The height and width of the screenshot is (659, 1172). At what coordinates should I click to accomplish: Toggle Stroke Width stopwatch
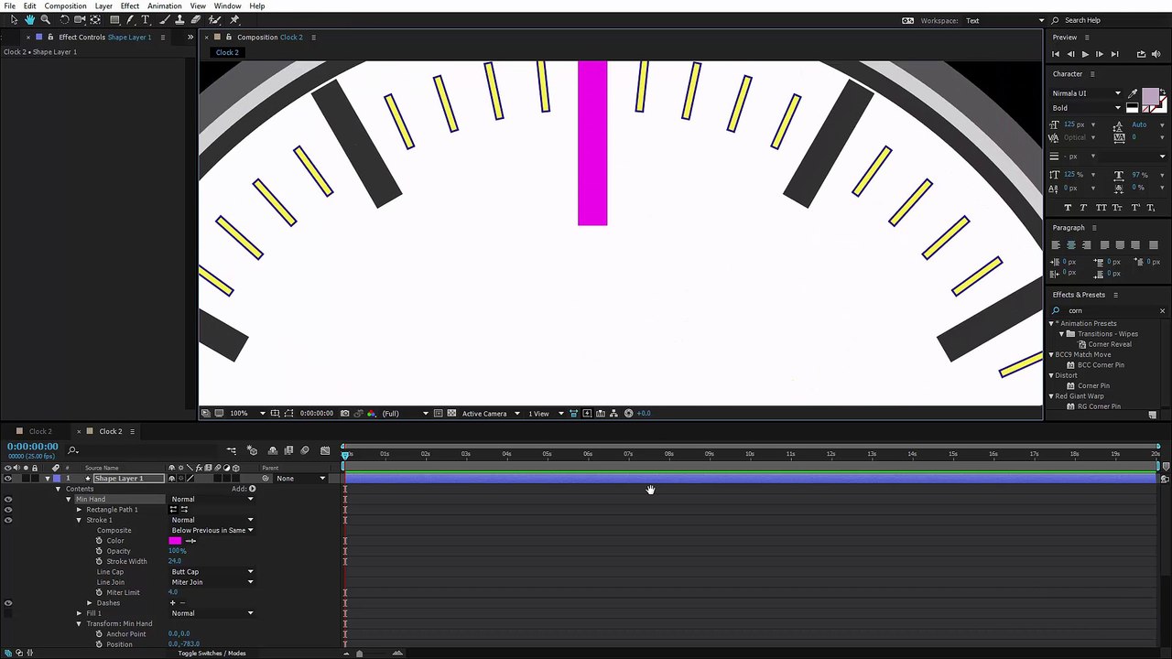pos(99,561)
